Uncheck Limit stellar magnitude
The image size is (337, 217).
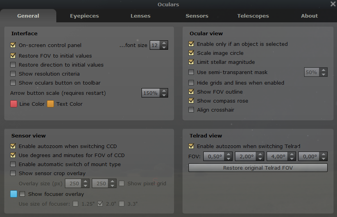point(191,62)
